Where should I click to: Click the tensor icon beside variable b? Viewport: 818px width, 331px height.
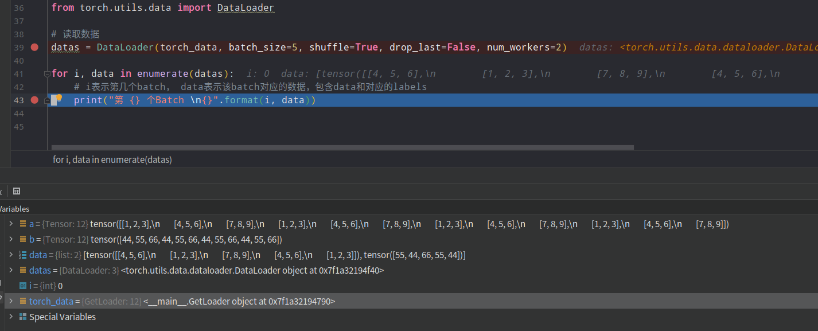point(22,239)
